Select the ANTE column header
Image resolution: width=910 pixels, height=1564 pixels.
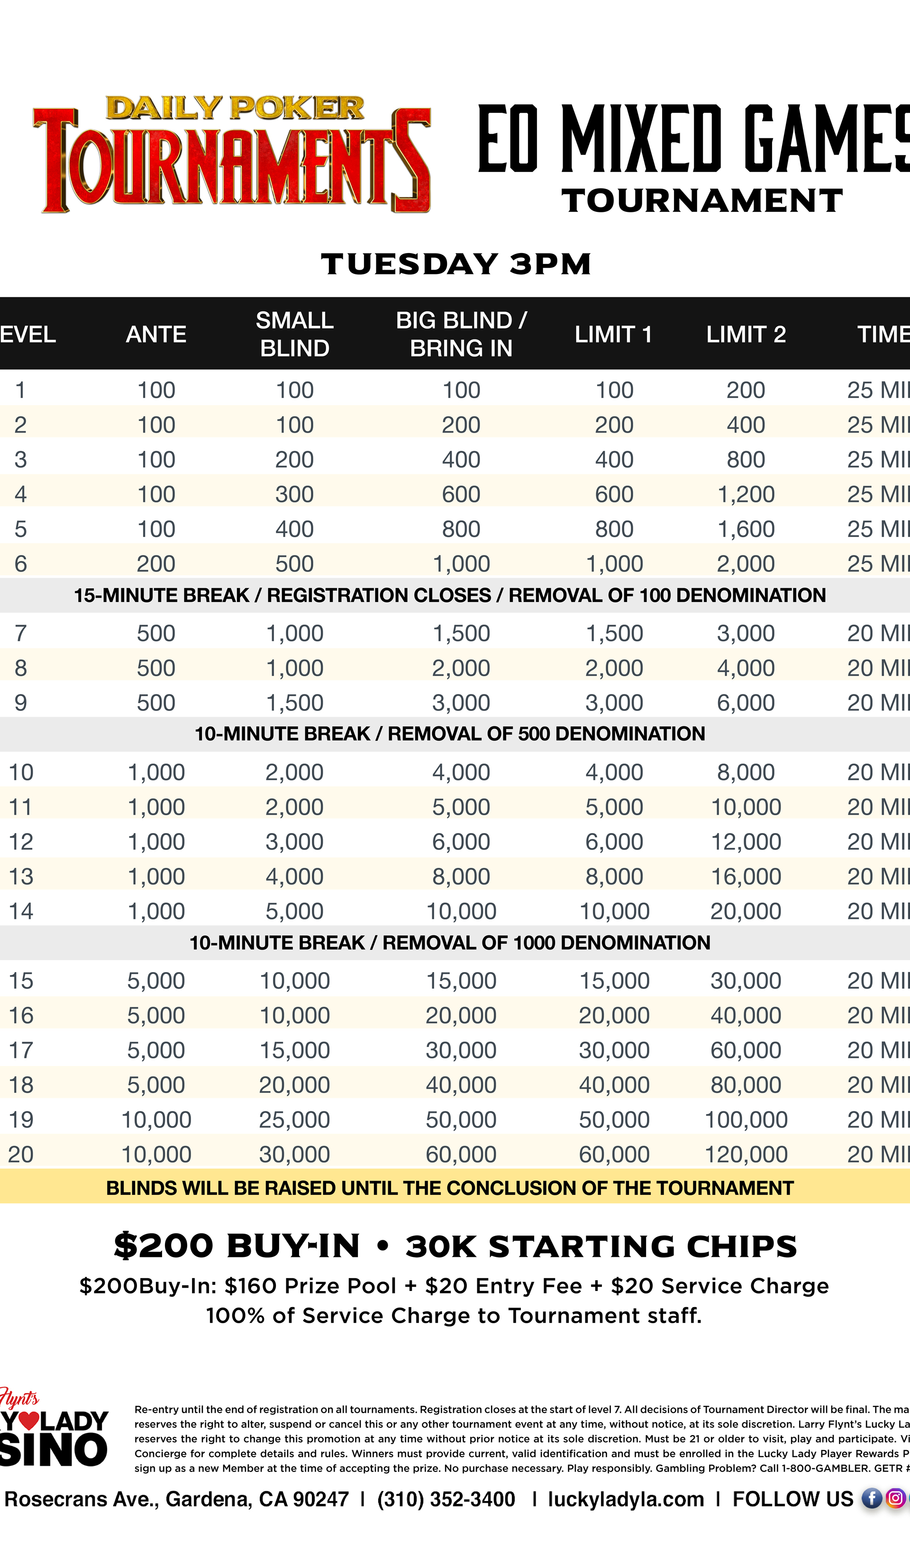point(156,335)
